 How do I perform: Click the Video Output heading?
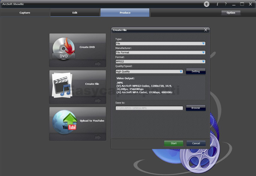pos(125,78)
